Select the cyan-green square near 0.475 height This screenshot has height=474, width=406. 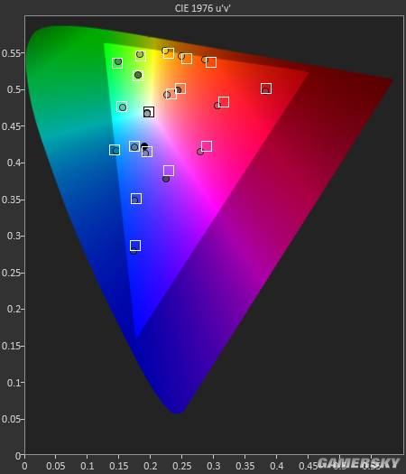tap(122, 107)
